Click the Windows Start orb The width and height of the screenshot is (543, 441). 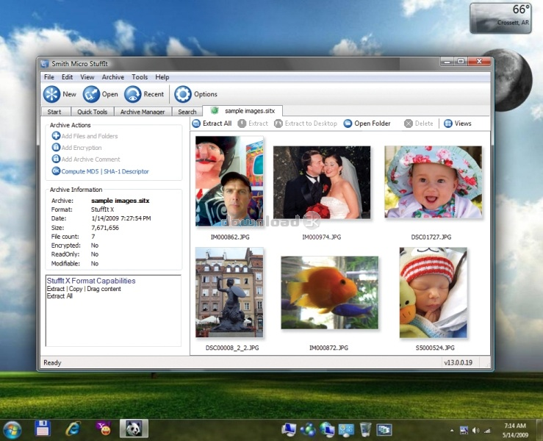tap(12, 429)
